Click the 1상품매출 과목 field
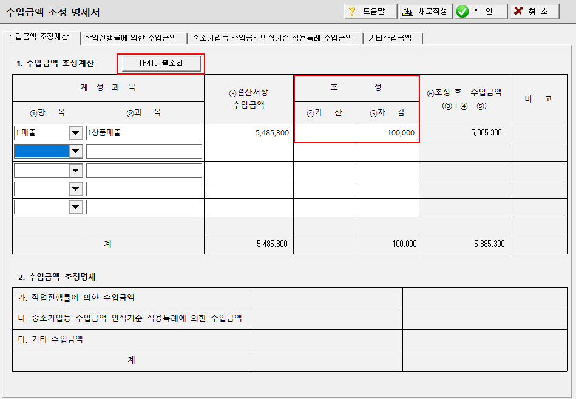The width and height of the screenshot is (576, 399). click(144, 133)
